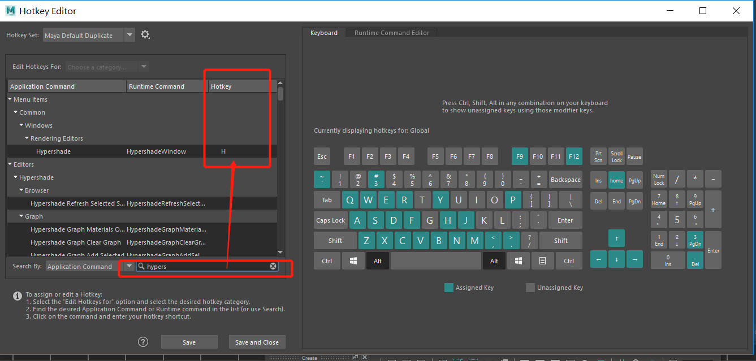The width and height of the screenshot is (756, 361).
Task: Collapse the Windows tree node
Action: click(21, 125)
